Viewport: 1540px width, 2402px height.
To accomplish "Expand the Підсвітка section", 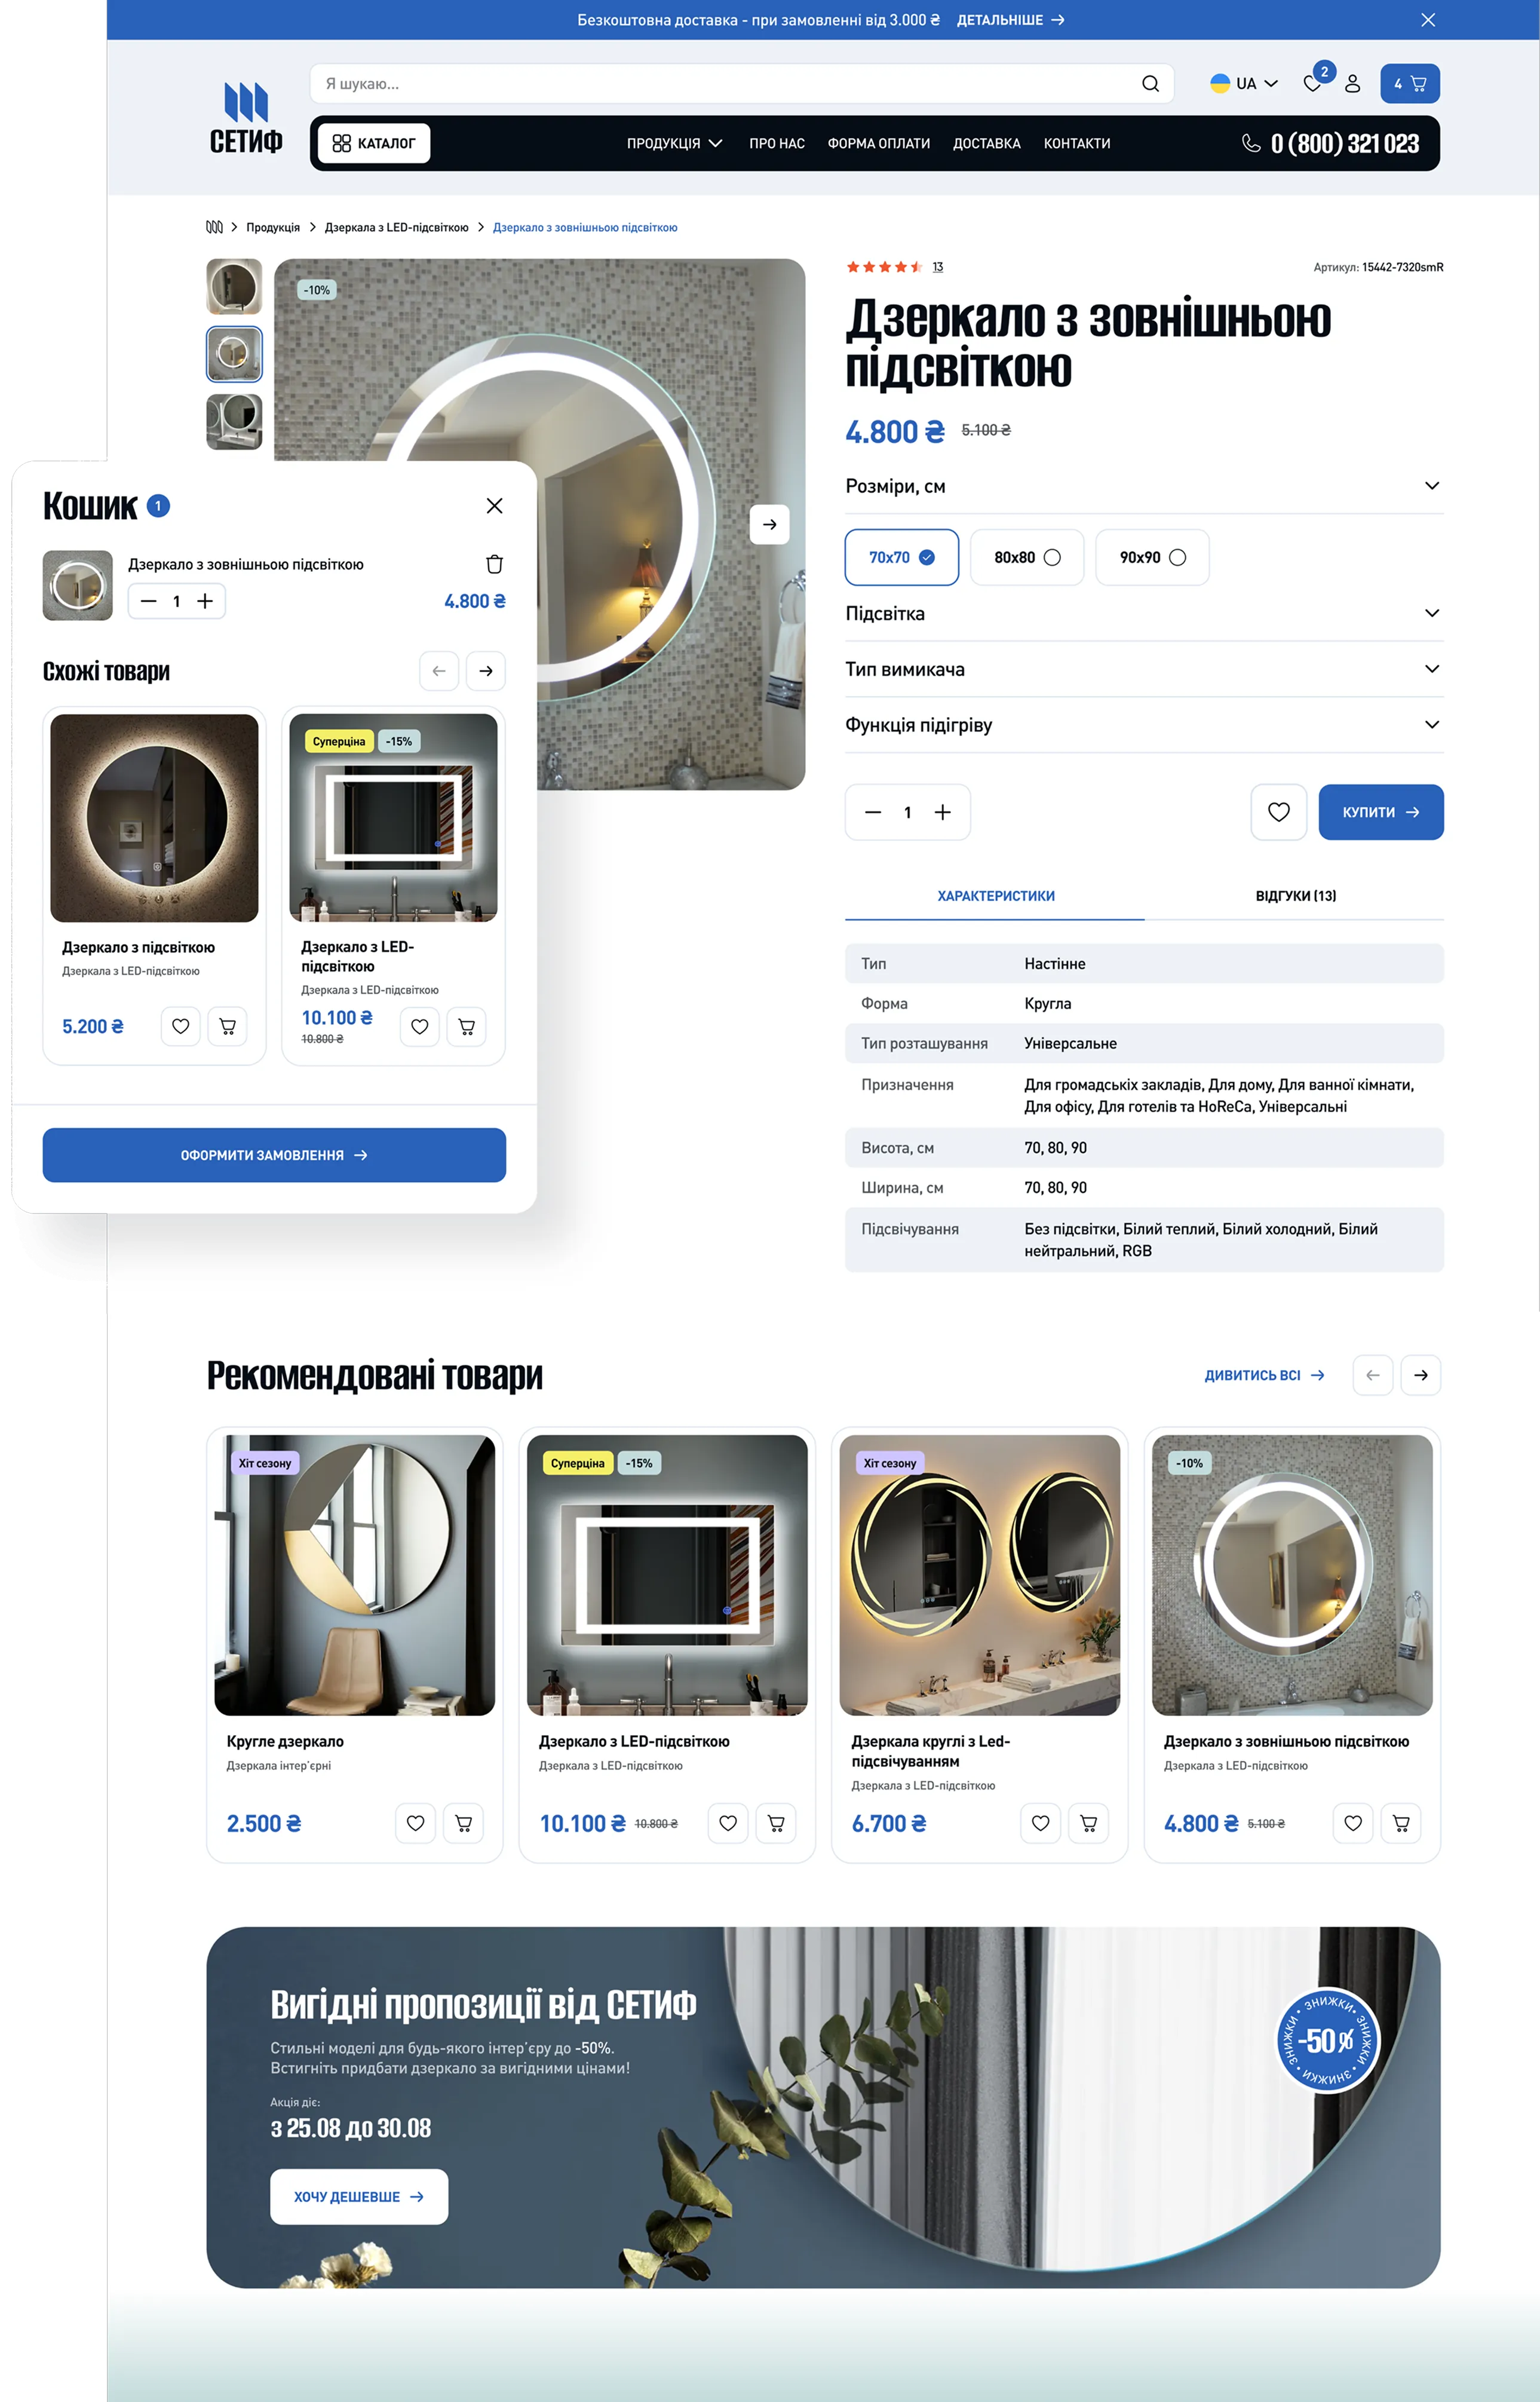I will (1144, 614).
